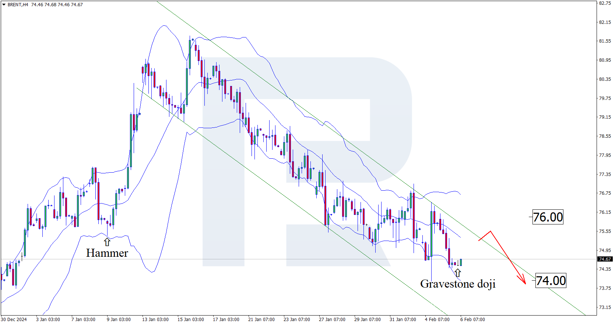The width and height of the screenshot is (615, 324).
Task: Click the 81.55 price axis value
Action: 605,41
